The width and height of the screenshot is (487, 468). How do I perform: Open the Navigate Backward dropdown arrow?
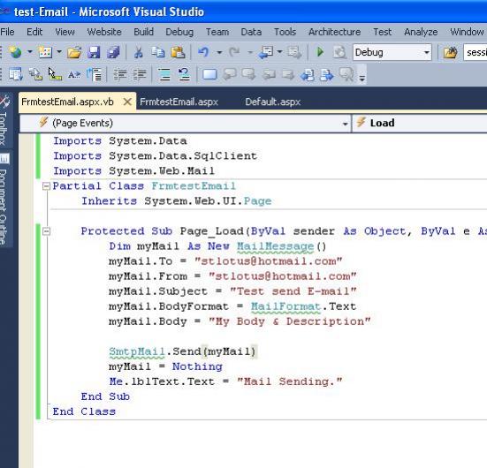coord(279,52)
